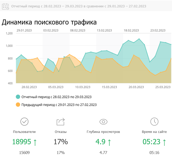Open the report period date range text
This screenshot has height=159, width=172.
pos(79,6)
